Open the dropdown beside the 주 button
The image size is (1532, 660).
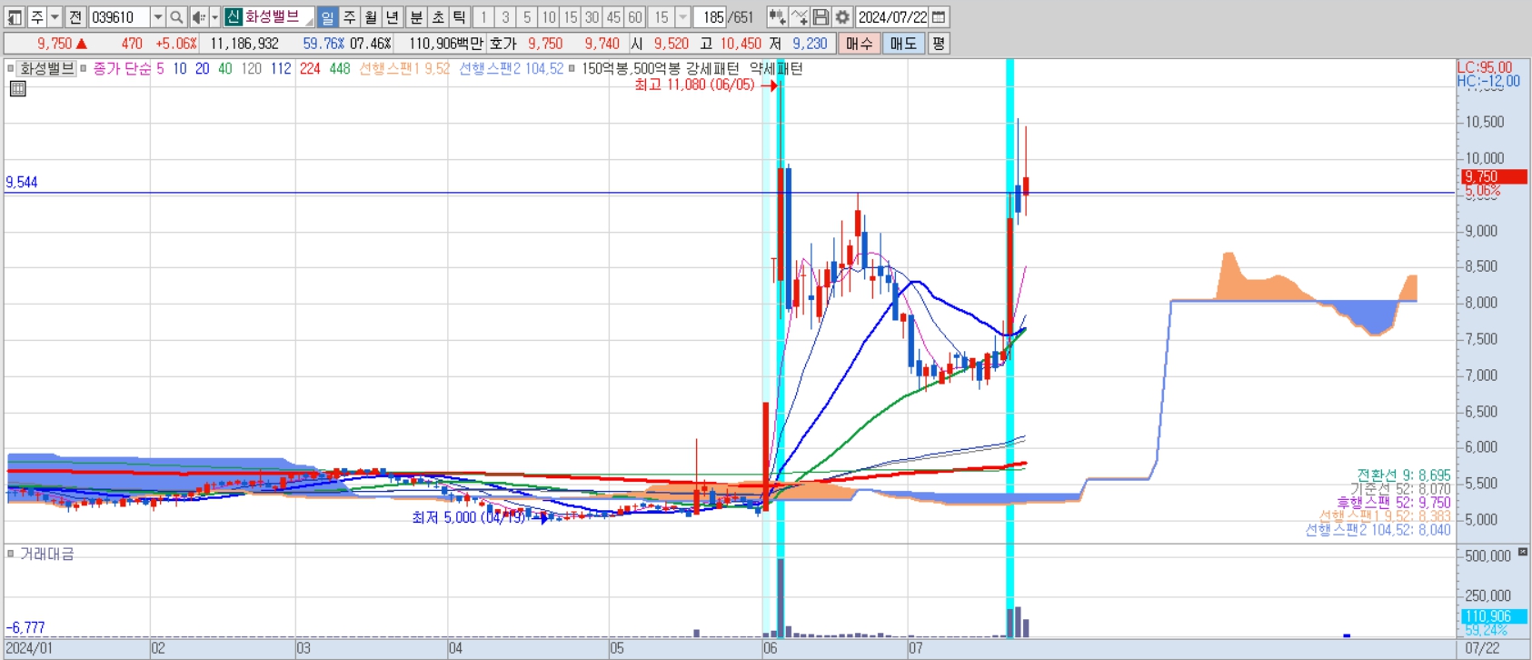tap(55, 17)
